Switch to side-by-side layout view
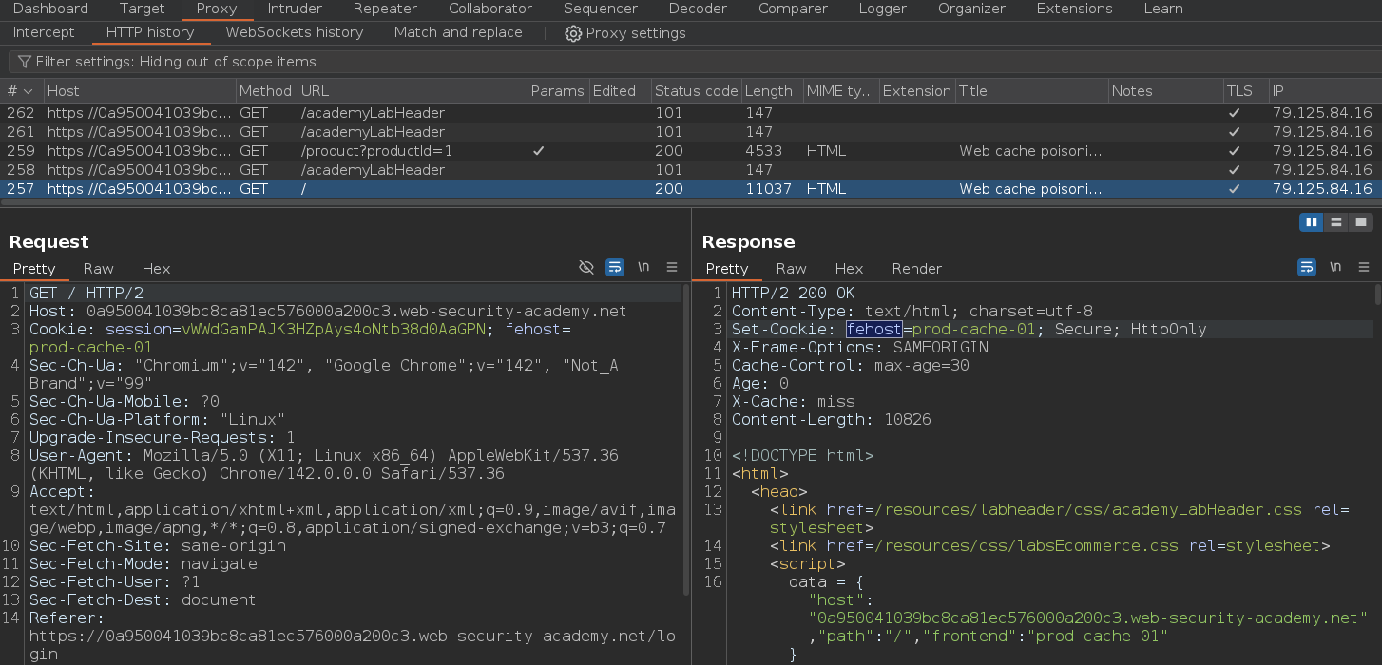This screenshot has height=665, width=1382. click(1312, 222)
